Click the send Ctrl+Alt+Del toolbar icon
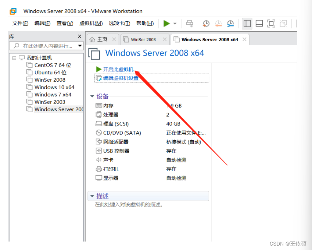 tap(189, 24)
